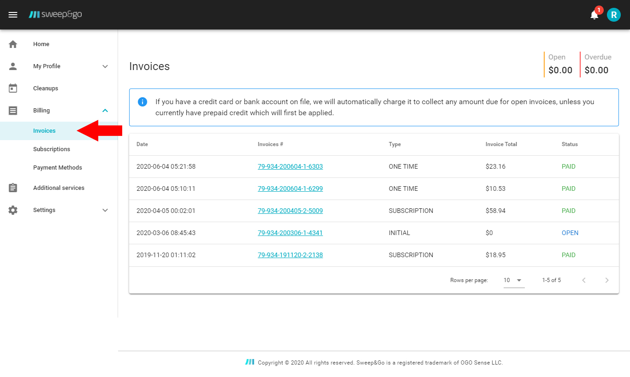Open Subscriptions under Billing
This screenshot has width=630, height=377.
pyautogui.click(x=52, y=149)
